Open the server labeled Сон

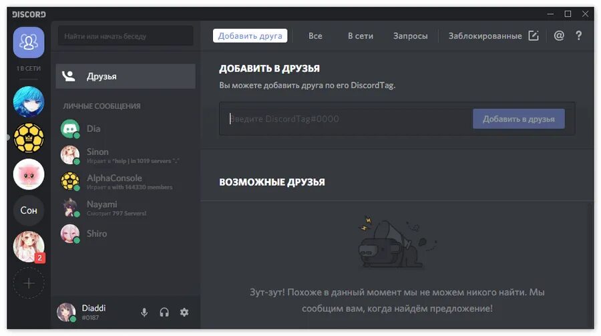pyautogui.click(x=29, y=210)
